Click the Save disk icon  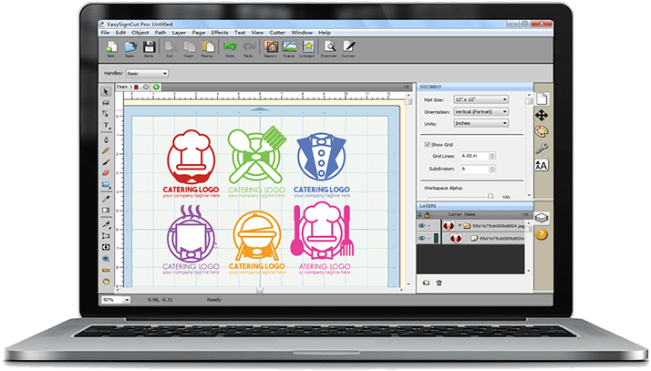(x=150, y=46)
